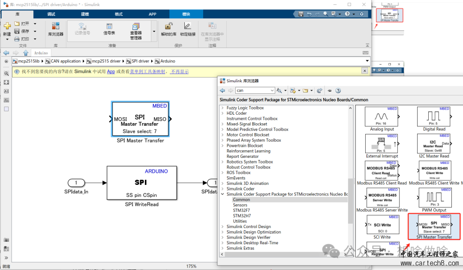463x270 pixels.
Task: Click the 不再显示 link
Action: click(180, 71)
